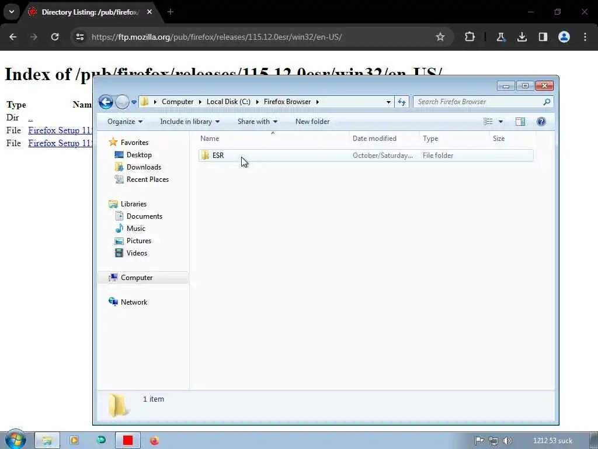Open tab search chevron in browser
598x449 pixels.
point(12,12)
